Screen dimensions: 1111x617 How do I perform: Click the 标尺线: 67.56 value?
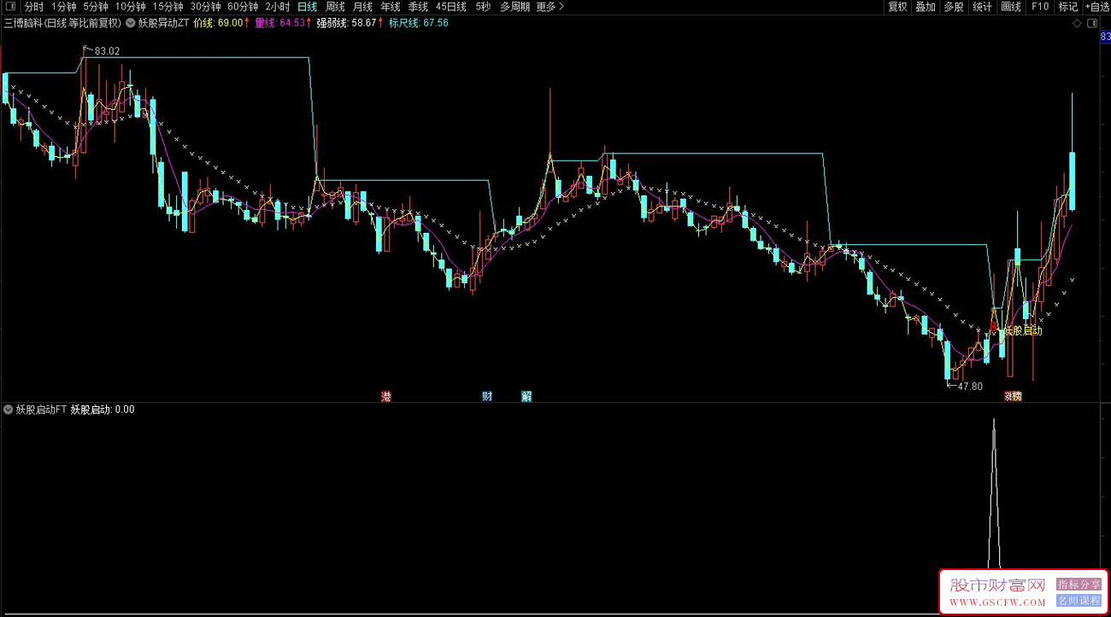[x=419, y=23]
